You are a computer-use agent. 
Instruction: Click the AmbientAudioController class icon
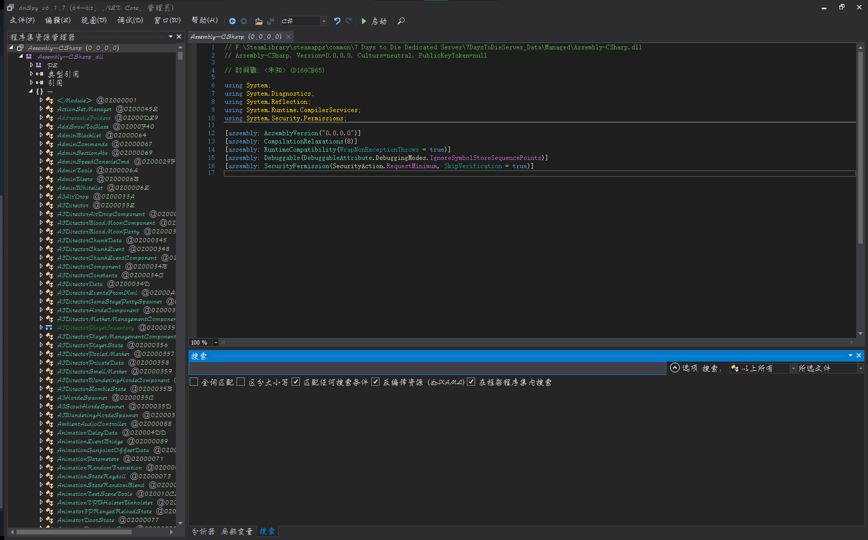pyautogui.click(x=49, y=424)
